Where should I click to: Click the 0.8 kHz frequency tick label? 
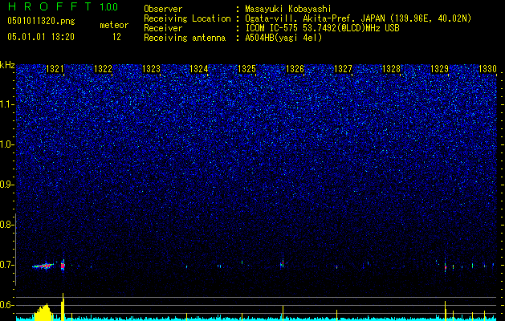(x=6, y=225)
